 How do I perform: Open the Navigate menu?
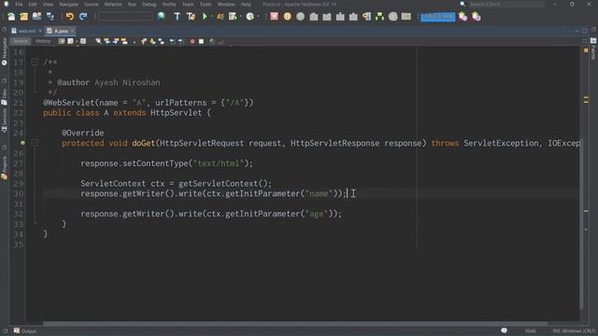click(x=68, y=4)
